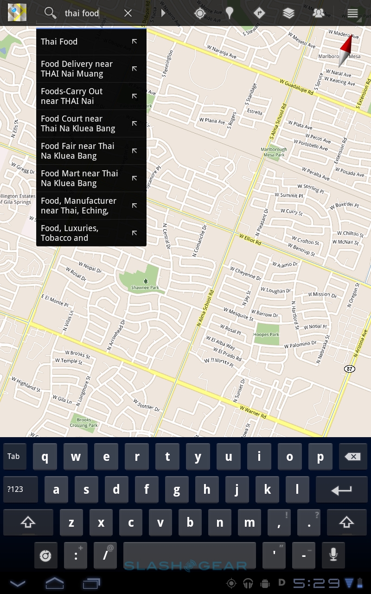Tap the go arrow beside search box
Viewport: 371px width, 594px height.
click(163, 13)
